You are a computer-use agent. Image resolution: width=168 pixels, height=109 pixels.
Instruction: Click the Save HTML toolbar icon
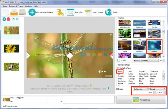[71, 12]
